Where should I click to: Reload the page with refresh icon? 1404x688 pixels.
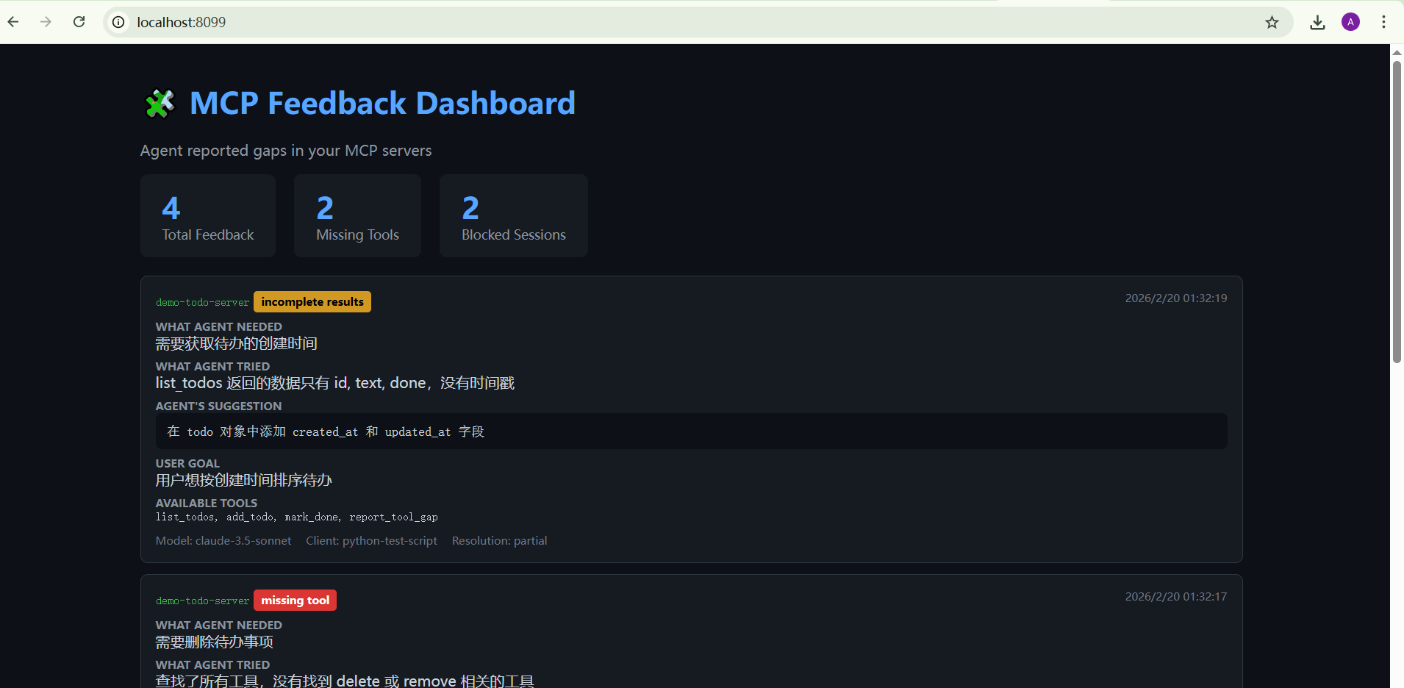point(79,22)
